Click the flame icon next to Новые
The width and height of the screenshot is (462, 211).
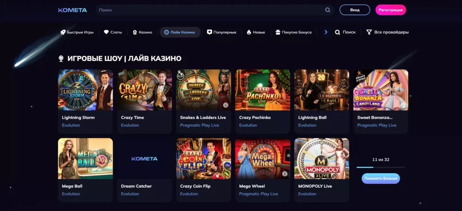[x=249, y=32]
